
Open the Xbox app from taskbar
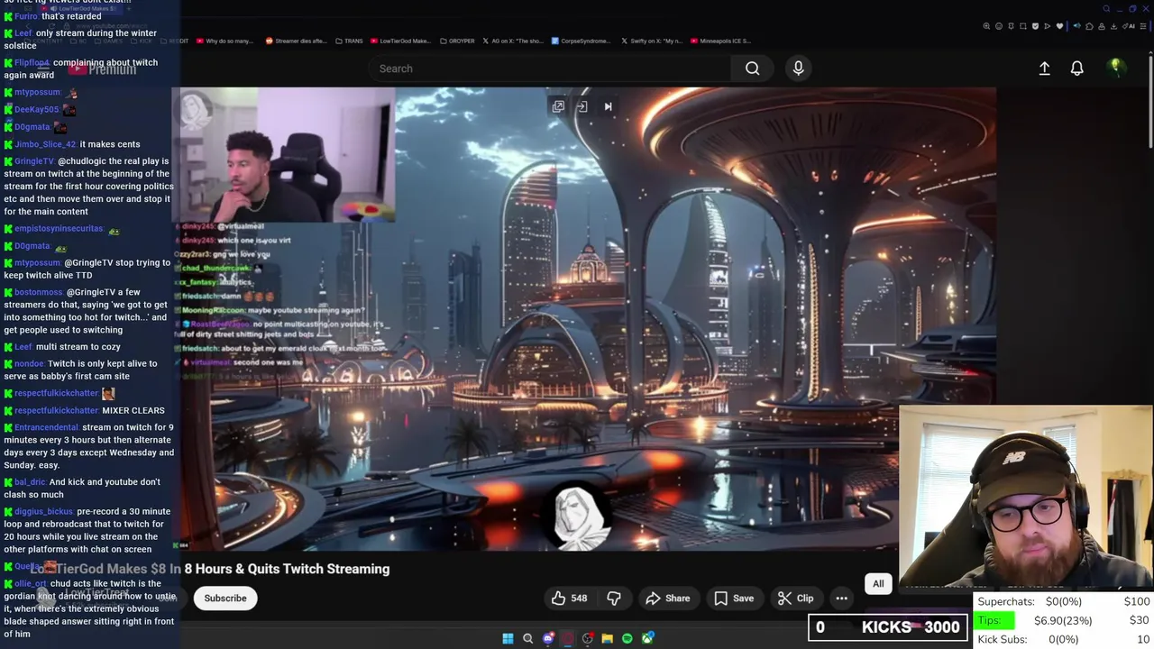pos(647,638)
